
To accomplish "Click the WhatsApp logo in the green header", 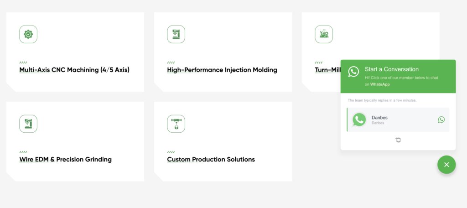I will coord(353,72).
